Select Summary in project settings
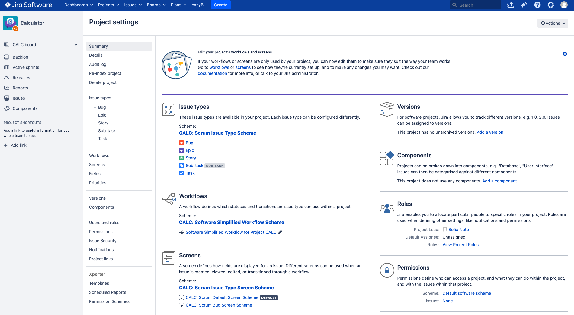 point(119,46)
